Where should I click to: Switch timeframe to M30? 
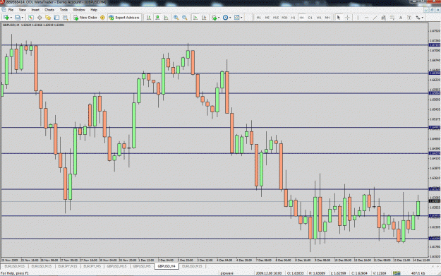coord(284,18)
